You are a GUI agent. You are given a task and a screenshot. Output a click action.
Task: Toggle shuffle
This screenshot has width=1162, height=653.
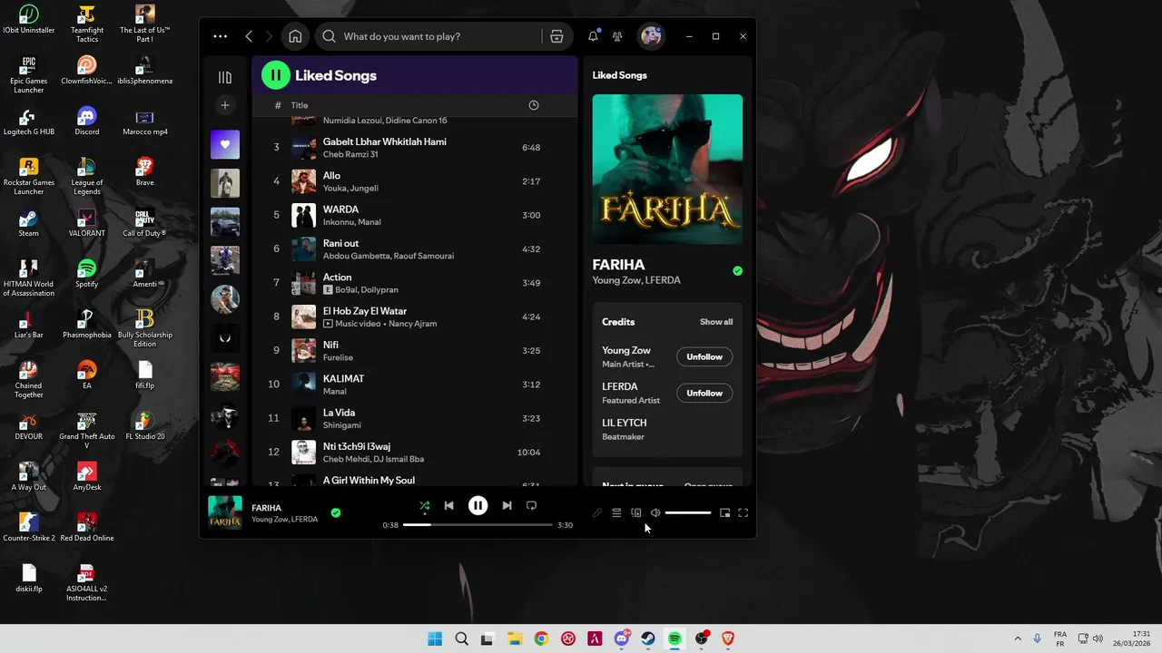point(424,506)
